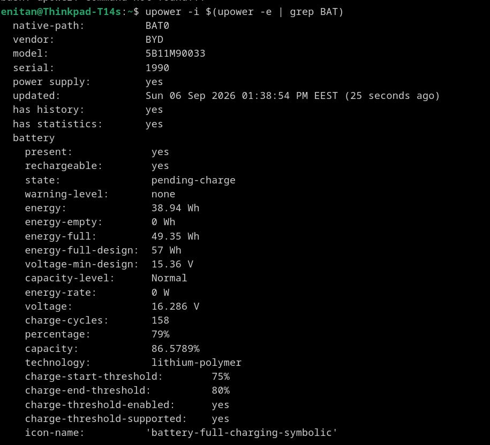Select the native-path value BAT0

tap(157, 25)
